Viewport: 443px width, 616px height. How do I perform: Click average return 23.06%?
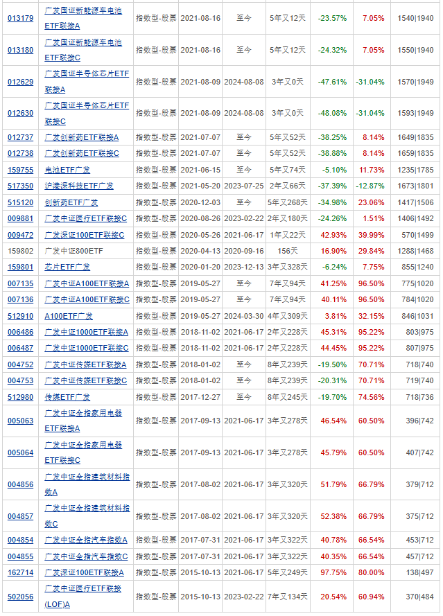coord(371,203)
